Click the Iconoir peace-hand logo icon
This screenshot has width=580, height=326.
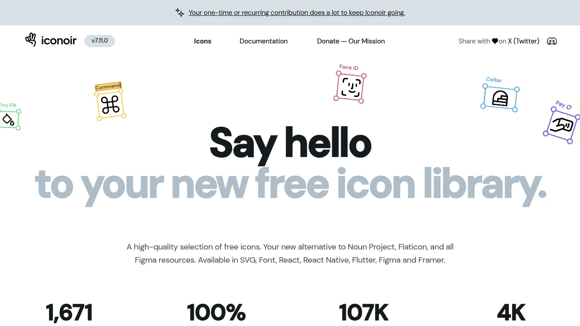pyautogui.click(x=31, y=40)
